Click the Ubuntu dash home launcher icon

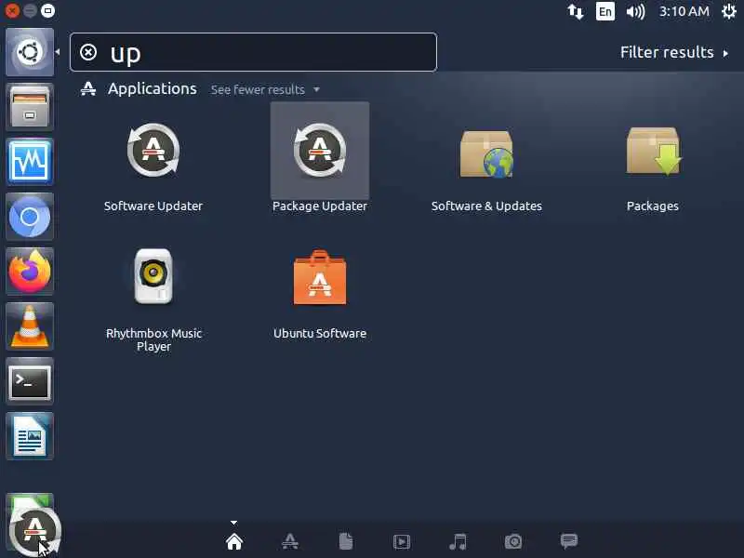[x=30, y=52]
